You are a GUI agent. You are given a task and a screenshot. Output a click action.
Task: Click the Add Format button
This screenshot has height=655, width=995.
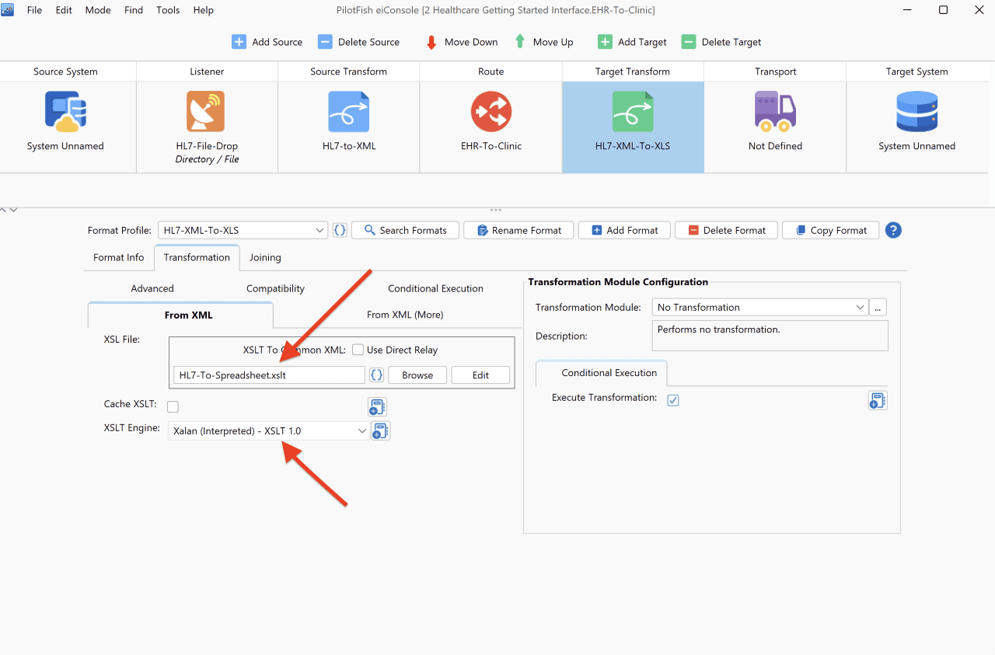624,230
